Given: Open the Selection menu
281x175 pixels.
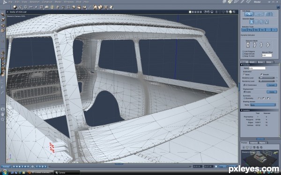Looking at the screenshot, I should (34, 2).
